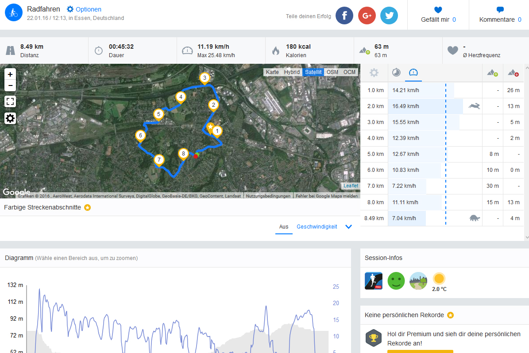Click the cycling activity icon
Image resolution: width=529 pixels, height=353 pixels.
[13, 12]
